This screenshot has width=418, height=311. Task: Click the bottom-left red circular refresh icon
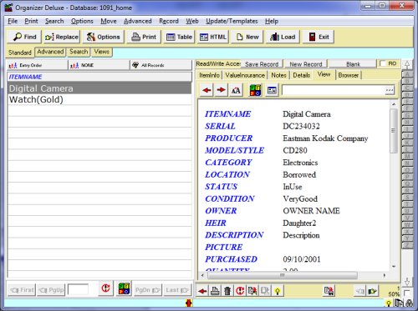pyautogui.click(x=105, y=288)
